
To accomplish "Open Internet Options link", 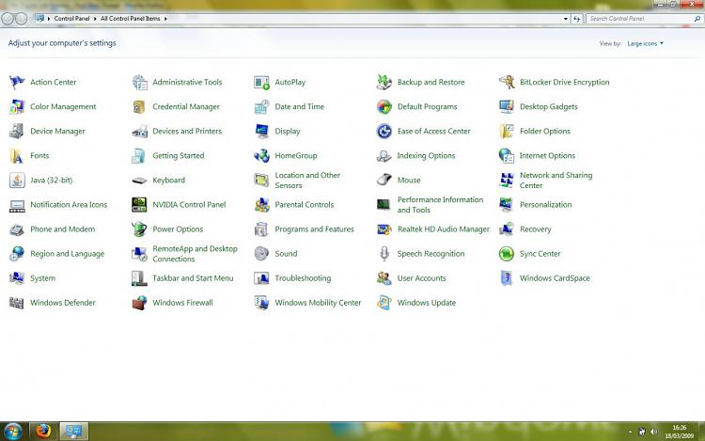I will (547, 155).
